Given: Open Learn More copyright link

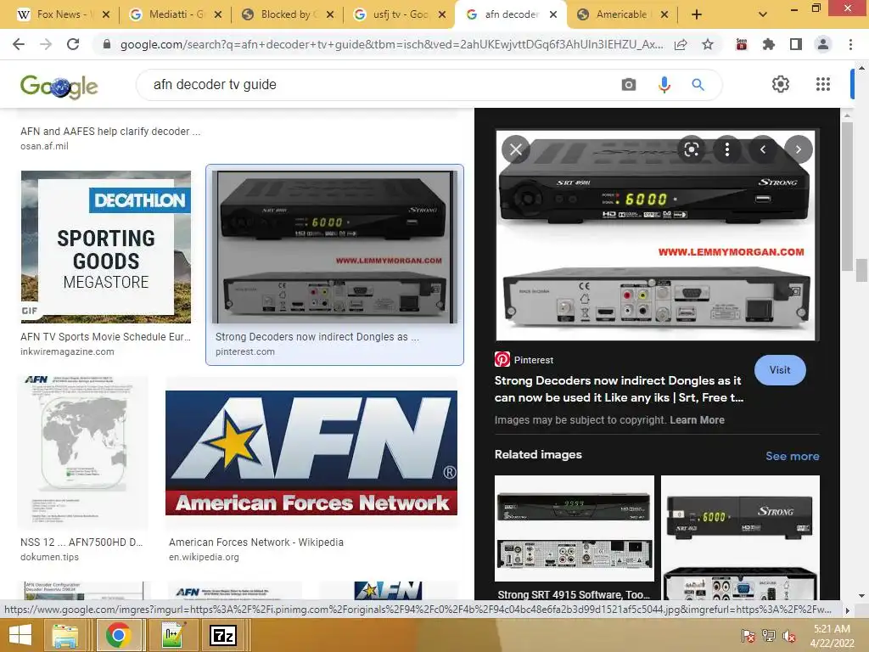Looking at the screenshot, I should point(697,419).
